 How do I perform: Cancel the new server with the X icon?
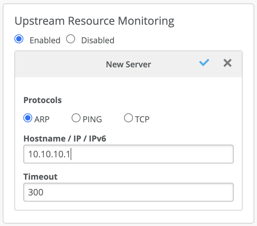(228, 63)
